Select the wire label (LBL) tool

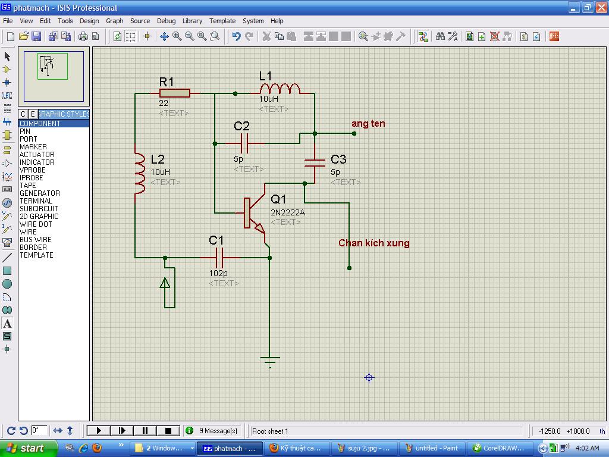point(7,95)
